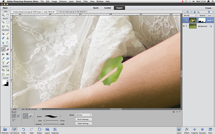Toggle lock transparent pixels icon
This screenshot has width=215, height=134.
[x=198, y=12]
